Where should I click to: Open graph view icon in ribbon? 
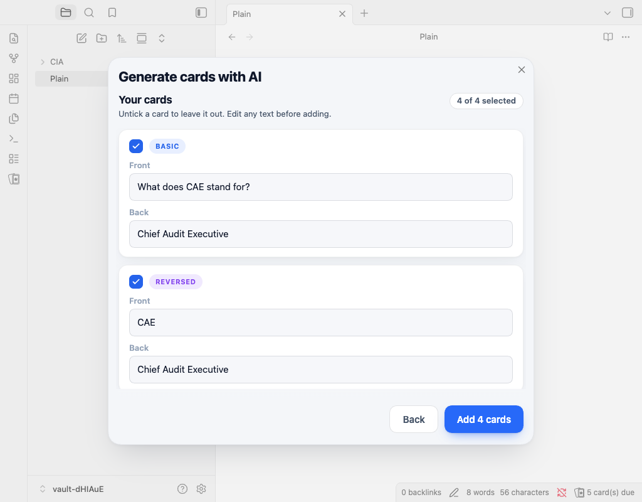[14, 58]
